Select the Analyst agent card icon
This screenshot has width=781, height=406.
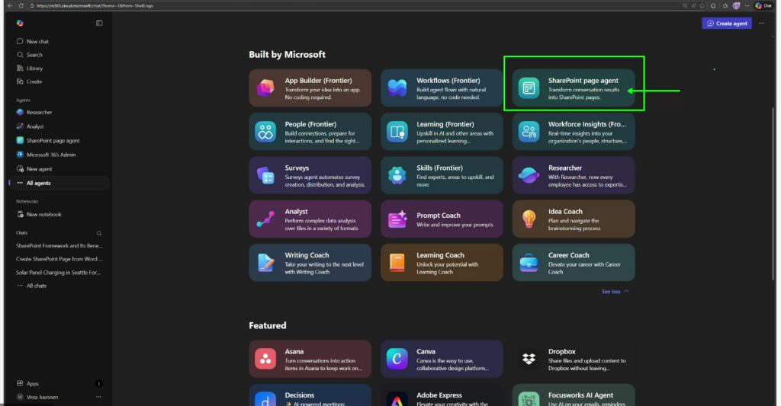265,219
